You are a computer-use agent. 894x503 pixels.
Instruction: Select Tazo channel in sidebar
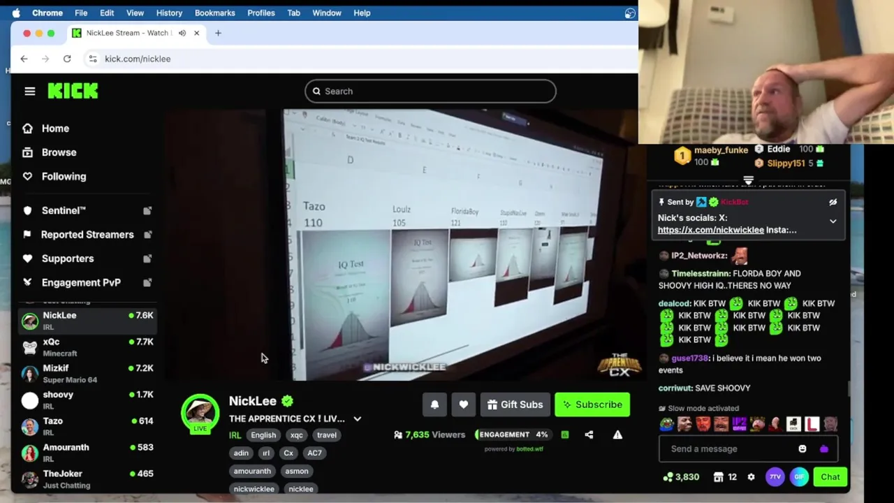[x=87, y=426]
